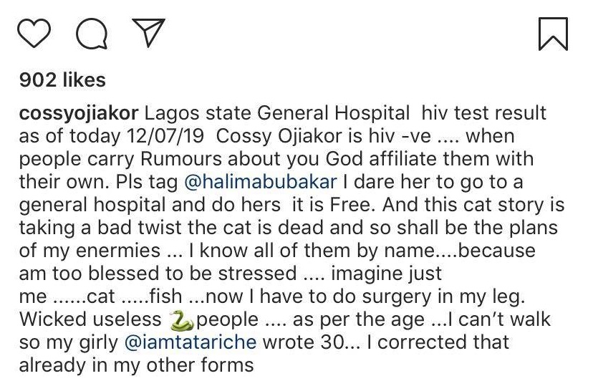
Task: Click the snake emoji in caption
Action: 181,320
